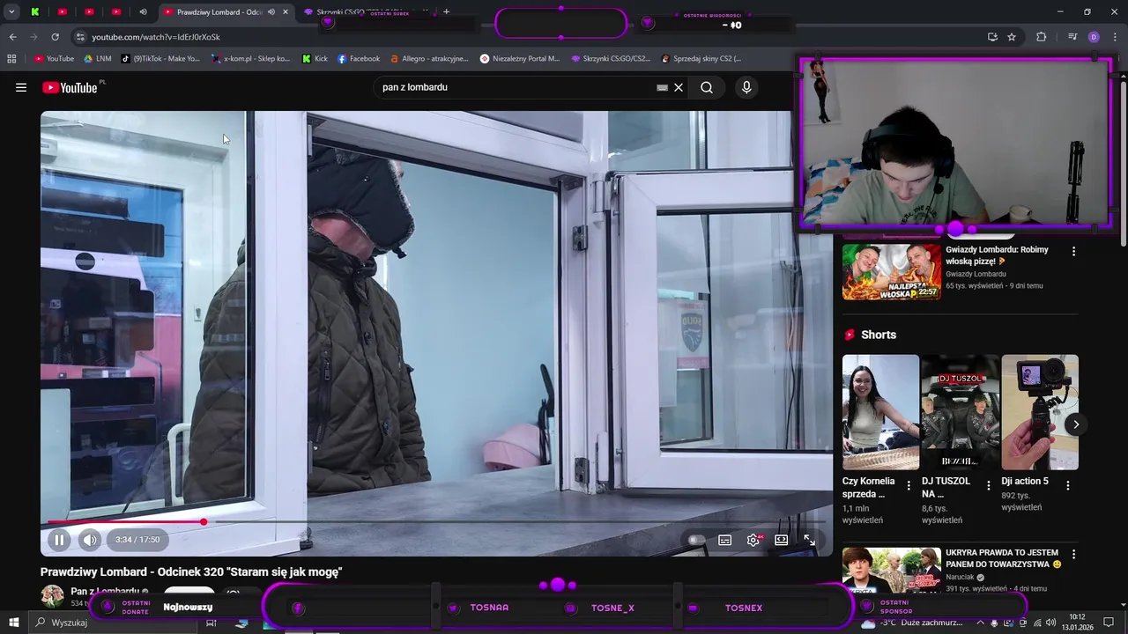Open the on-screen keyboard in search box
The image size is (1128, 634).
(662, 88)
